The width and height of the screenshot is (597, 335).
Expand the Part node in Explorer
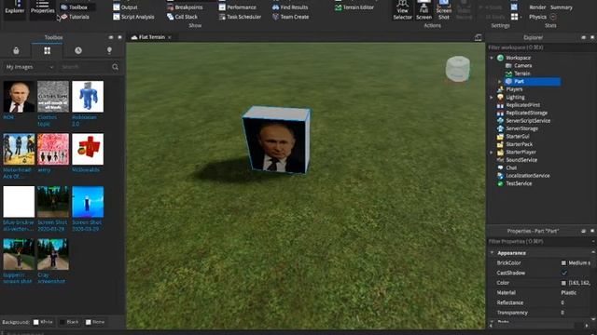tap(500, 81)
